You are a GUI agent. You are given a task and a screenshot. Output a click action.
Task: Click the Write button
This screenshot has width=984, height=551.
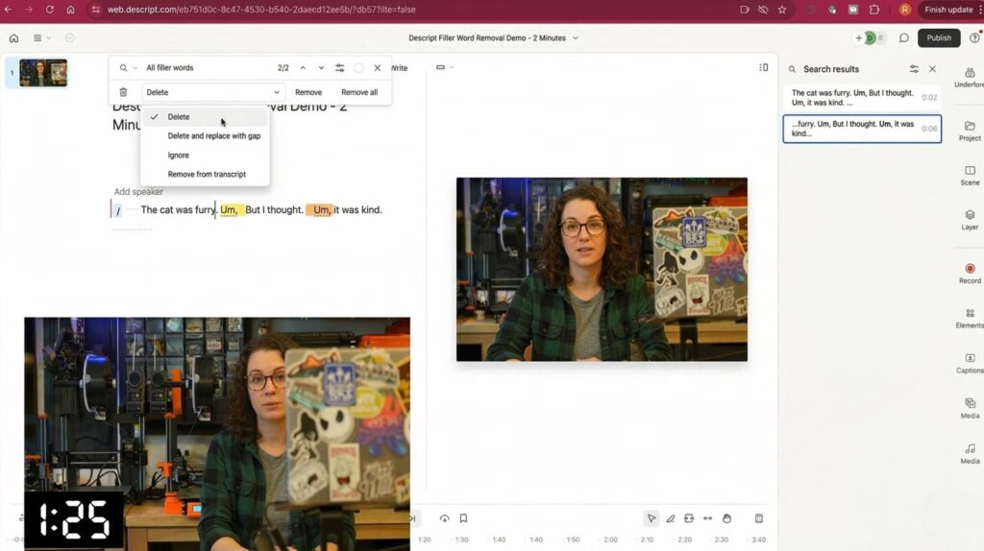click(x=399, y=68)
